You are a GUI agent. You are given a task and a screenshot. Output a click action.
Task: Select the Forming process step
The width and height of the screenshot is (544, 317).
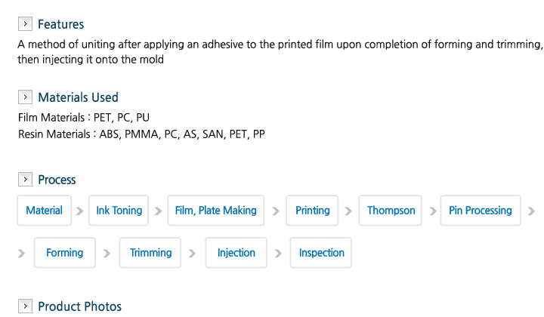coord(64,253)
